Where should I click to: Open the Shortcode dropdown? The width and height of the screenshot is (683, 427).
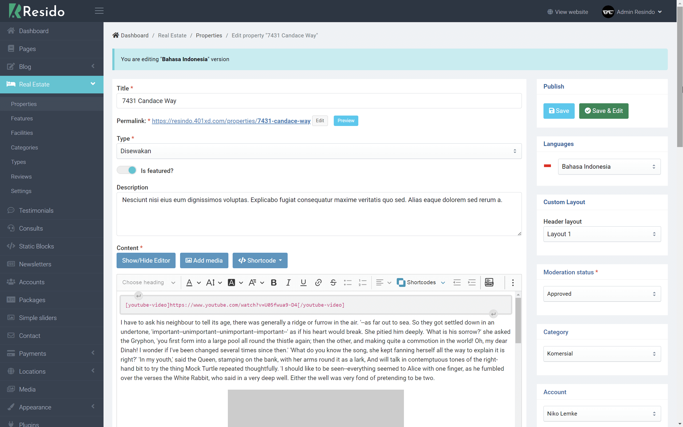pos(260,260)
